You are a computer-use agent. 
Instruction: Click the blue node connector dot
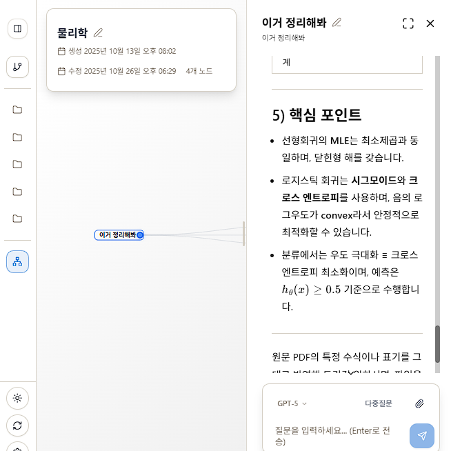tap(140, 235)
